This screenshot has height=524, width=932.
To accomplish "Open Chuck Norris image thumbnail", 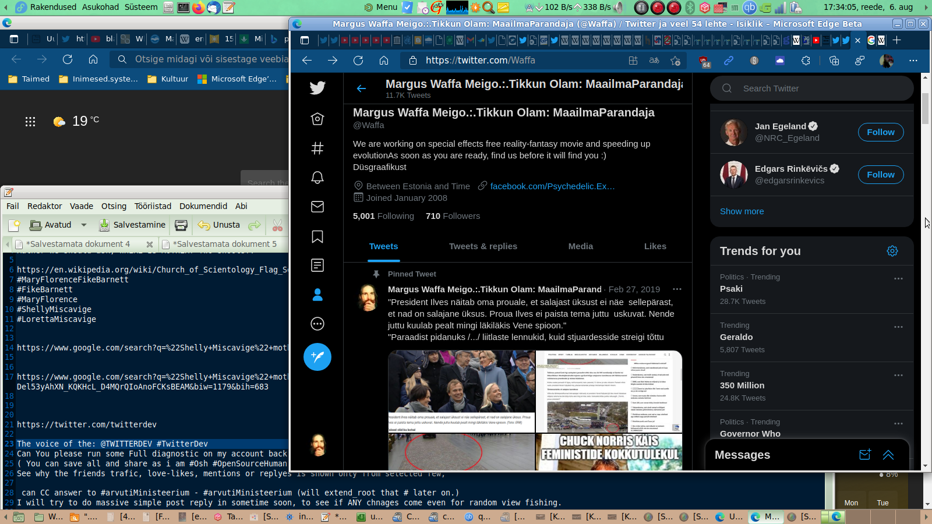I will click(609, 451).
